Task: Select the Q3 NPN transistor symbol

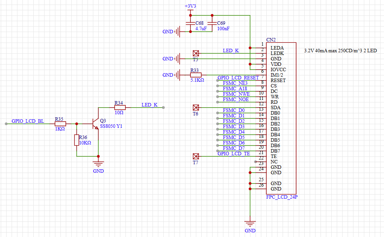Action: click(x=96, y=124)
